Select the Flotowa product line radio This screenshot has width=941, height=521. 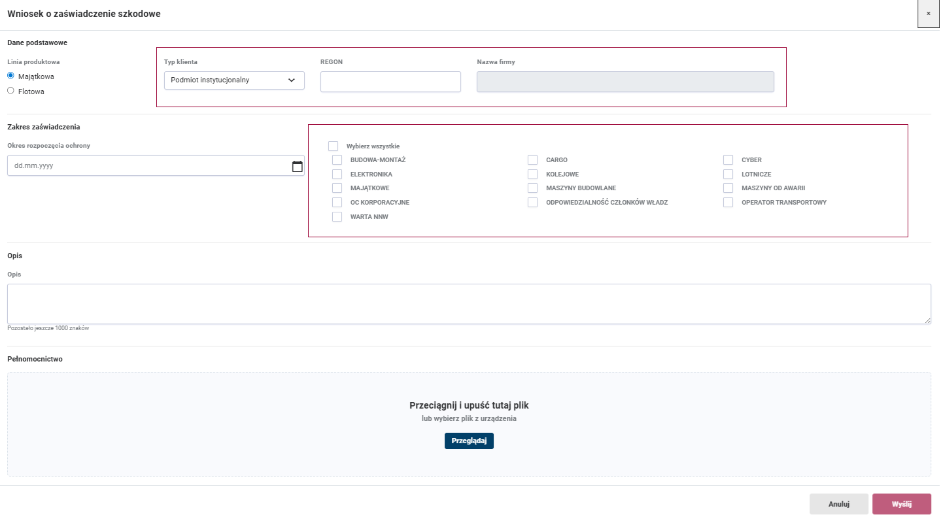10,91
